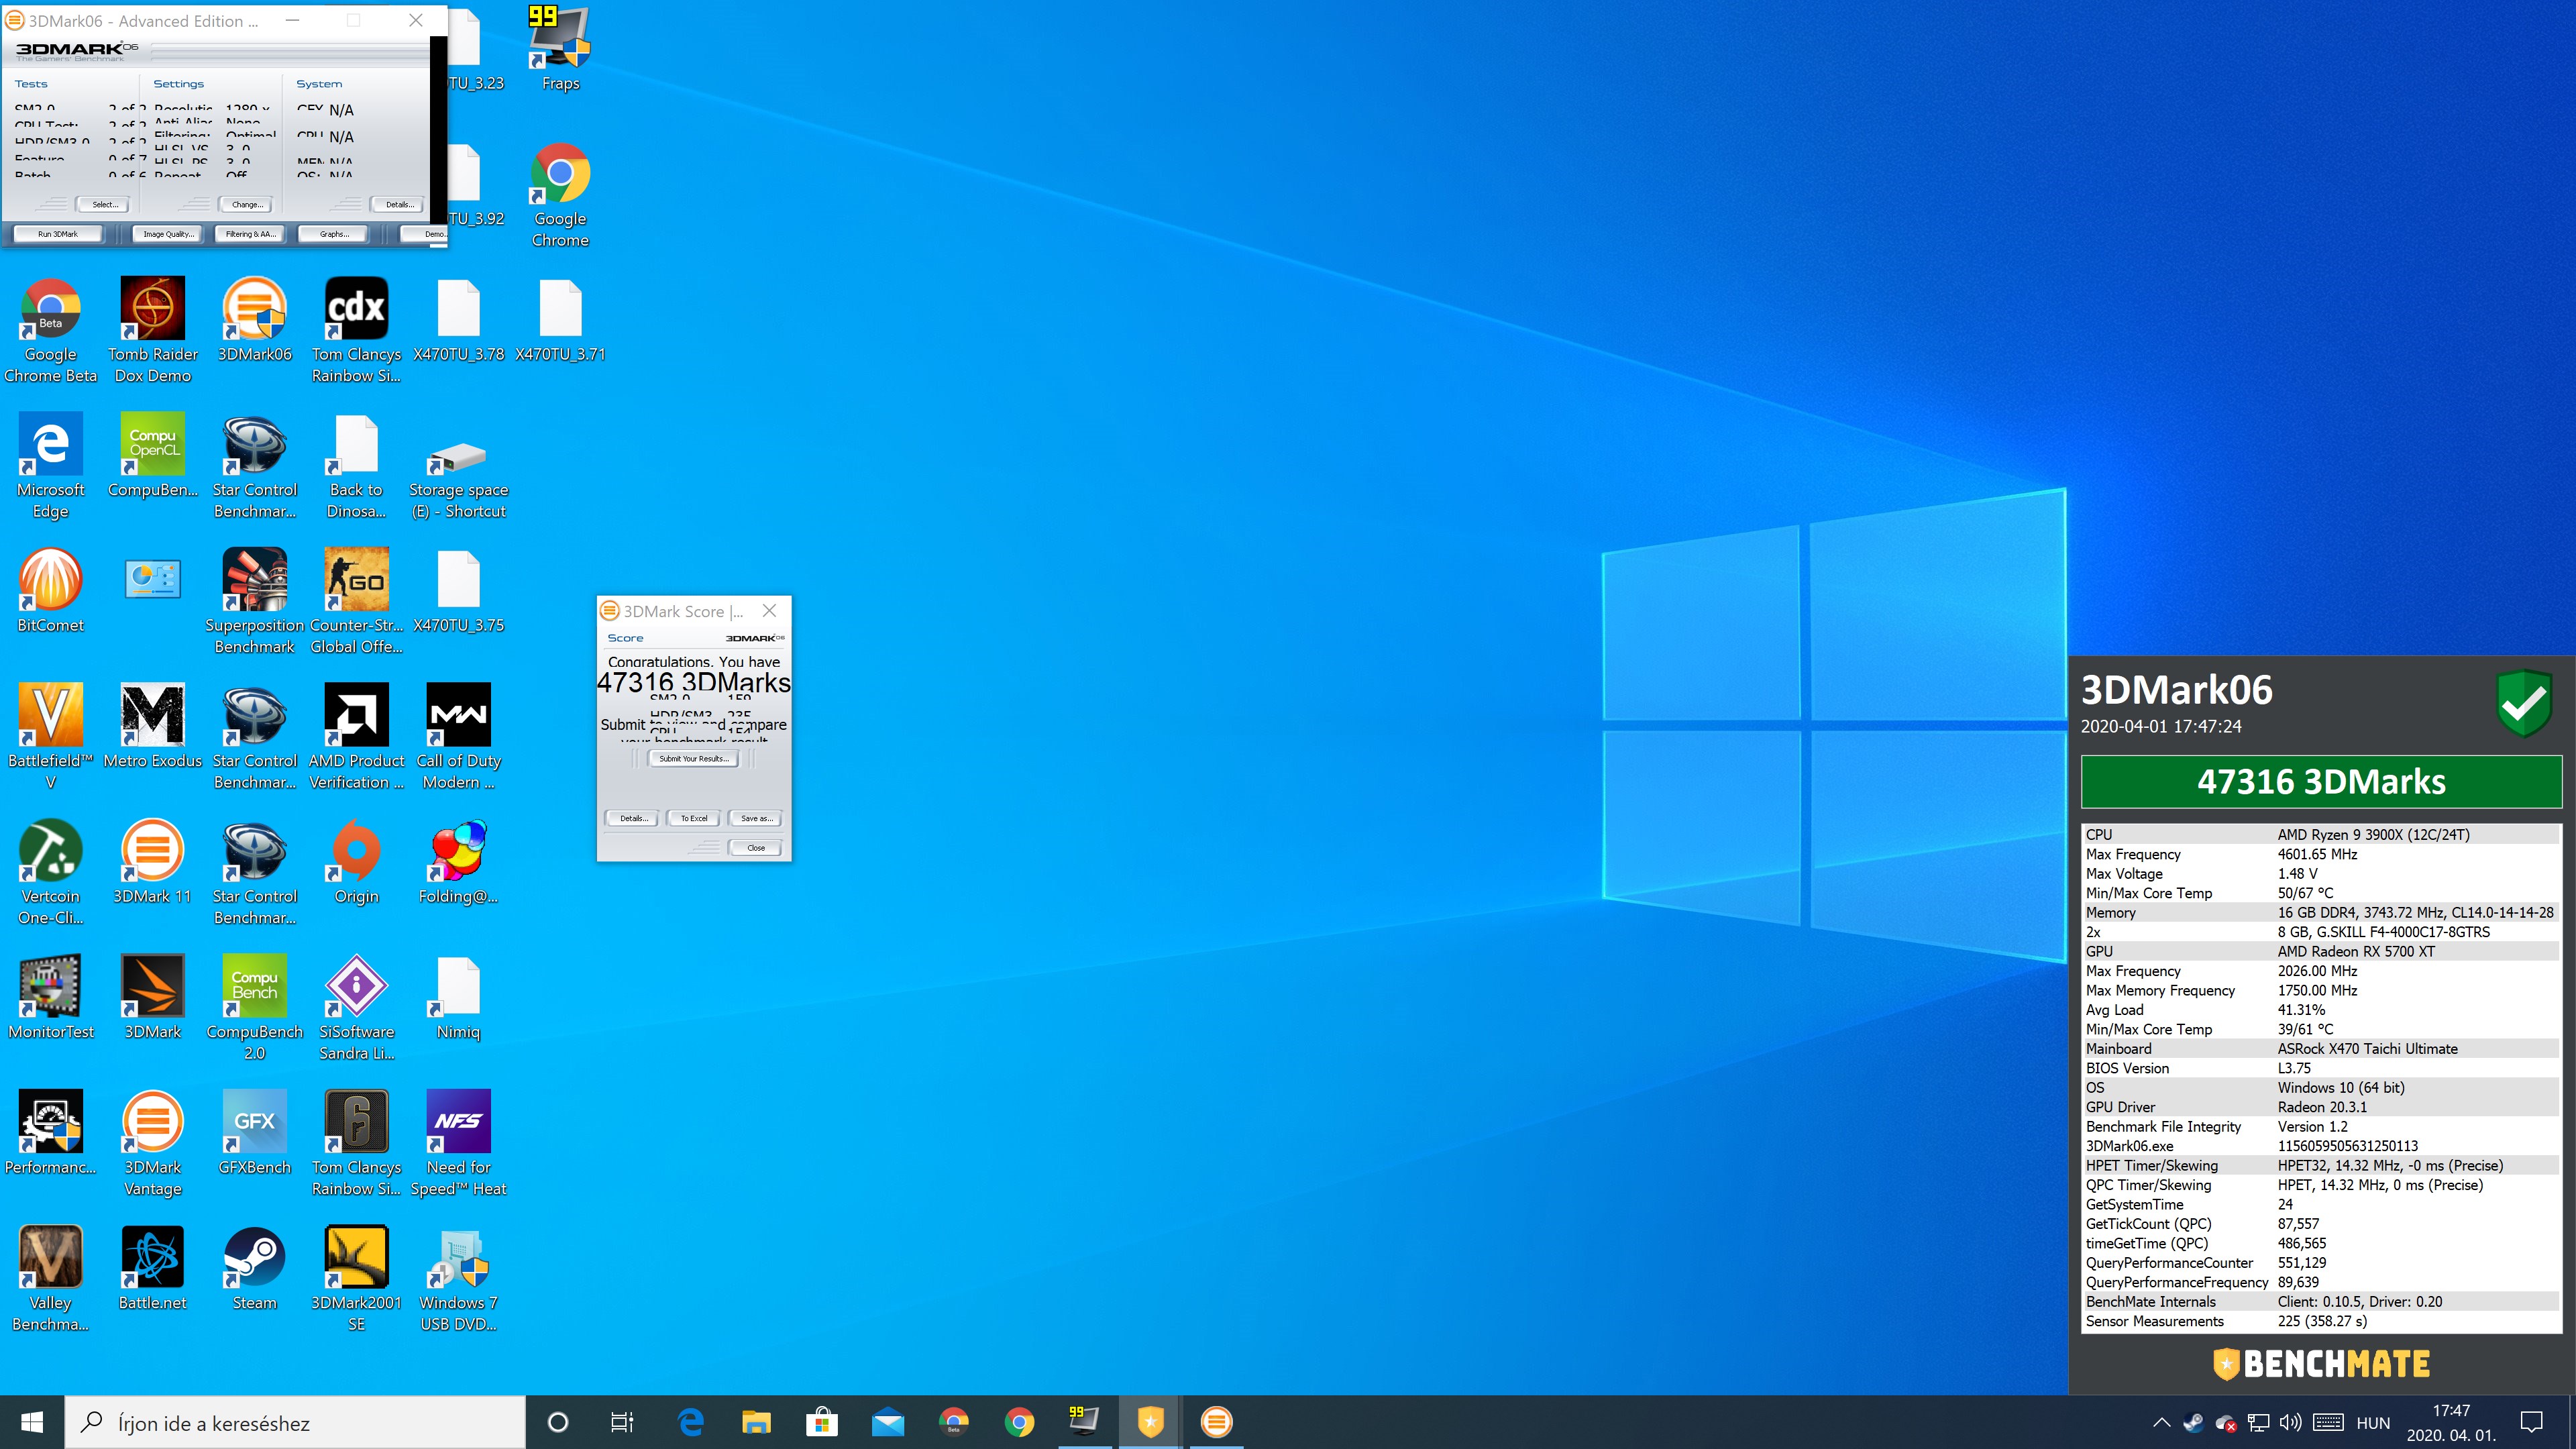Launch Origin from the desktop
Viewport: 2576px width, 1449px height.
pos(357,862)
